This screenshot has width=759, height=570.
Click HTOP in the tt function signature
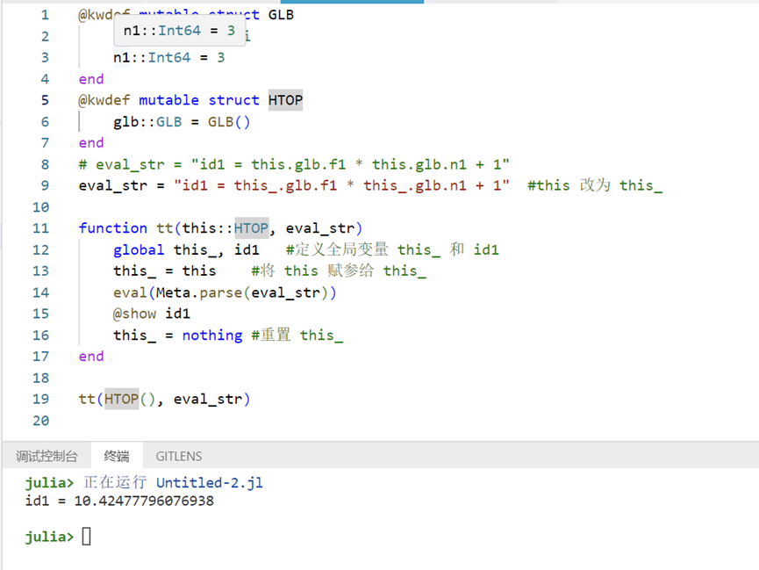(x=252, y=227)
